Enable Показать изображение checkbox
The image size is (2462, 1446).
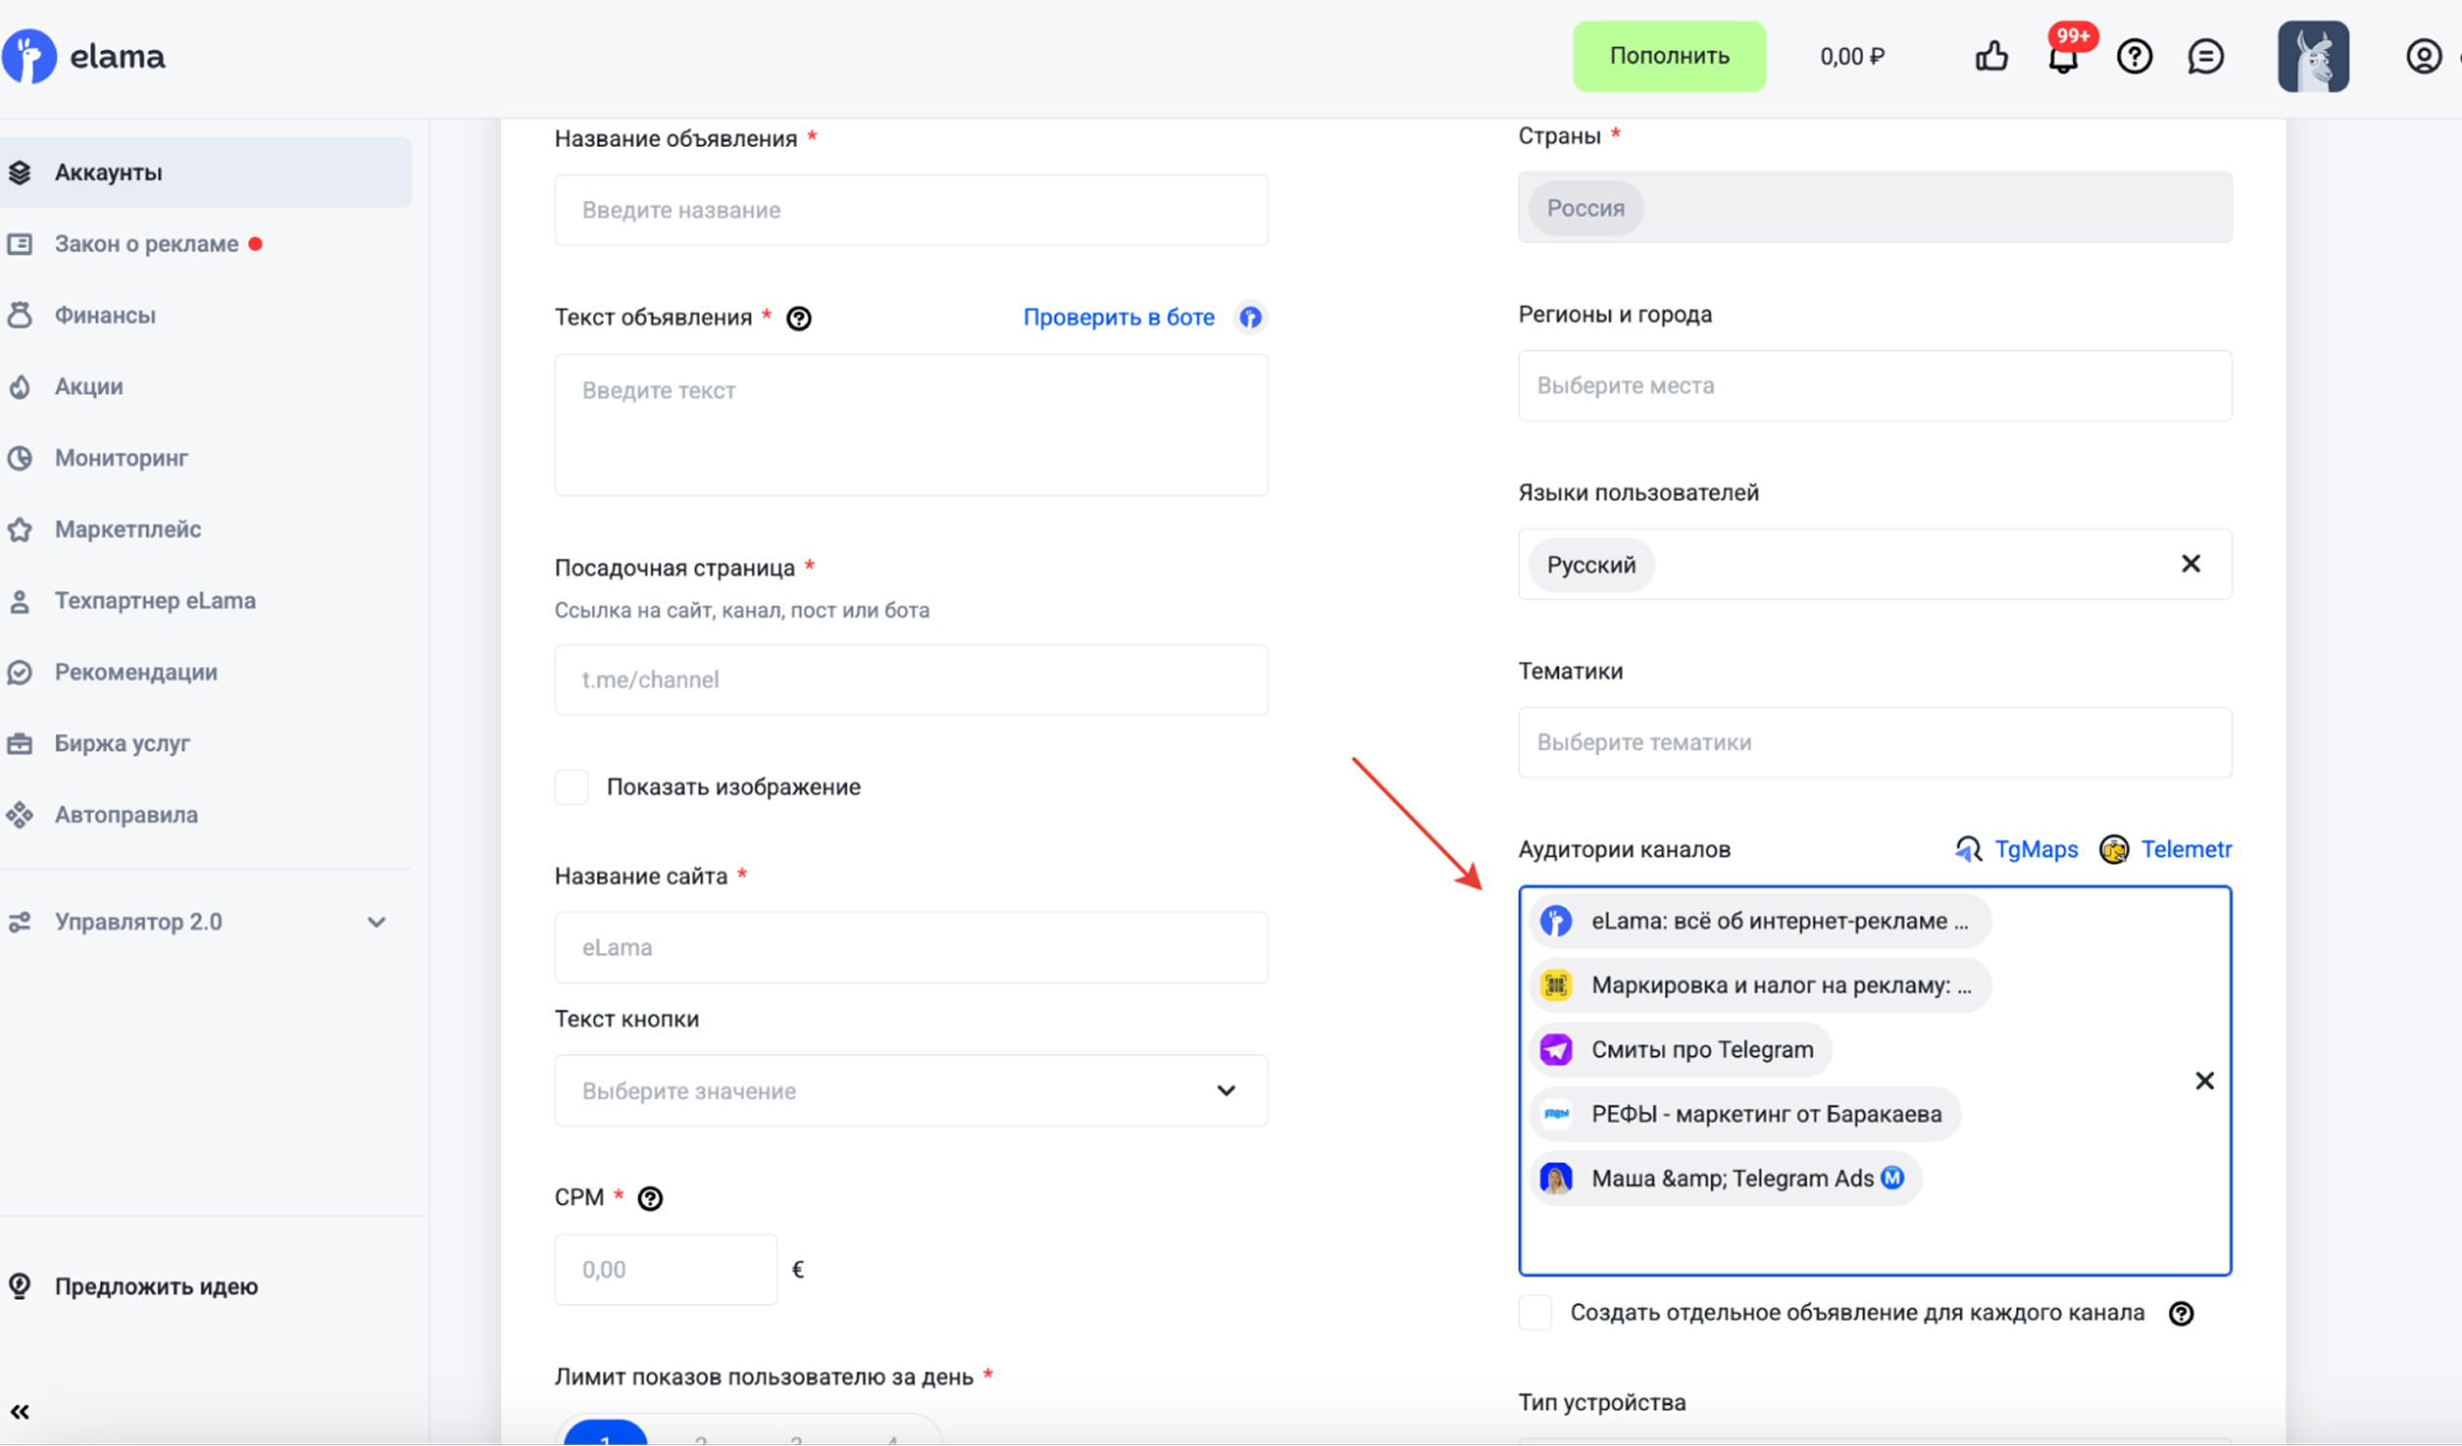click(572, 787)
